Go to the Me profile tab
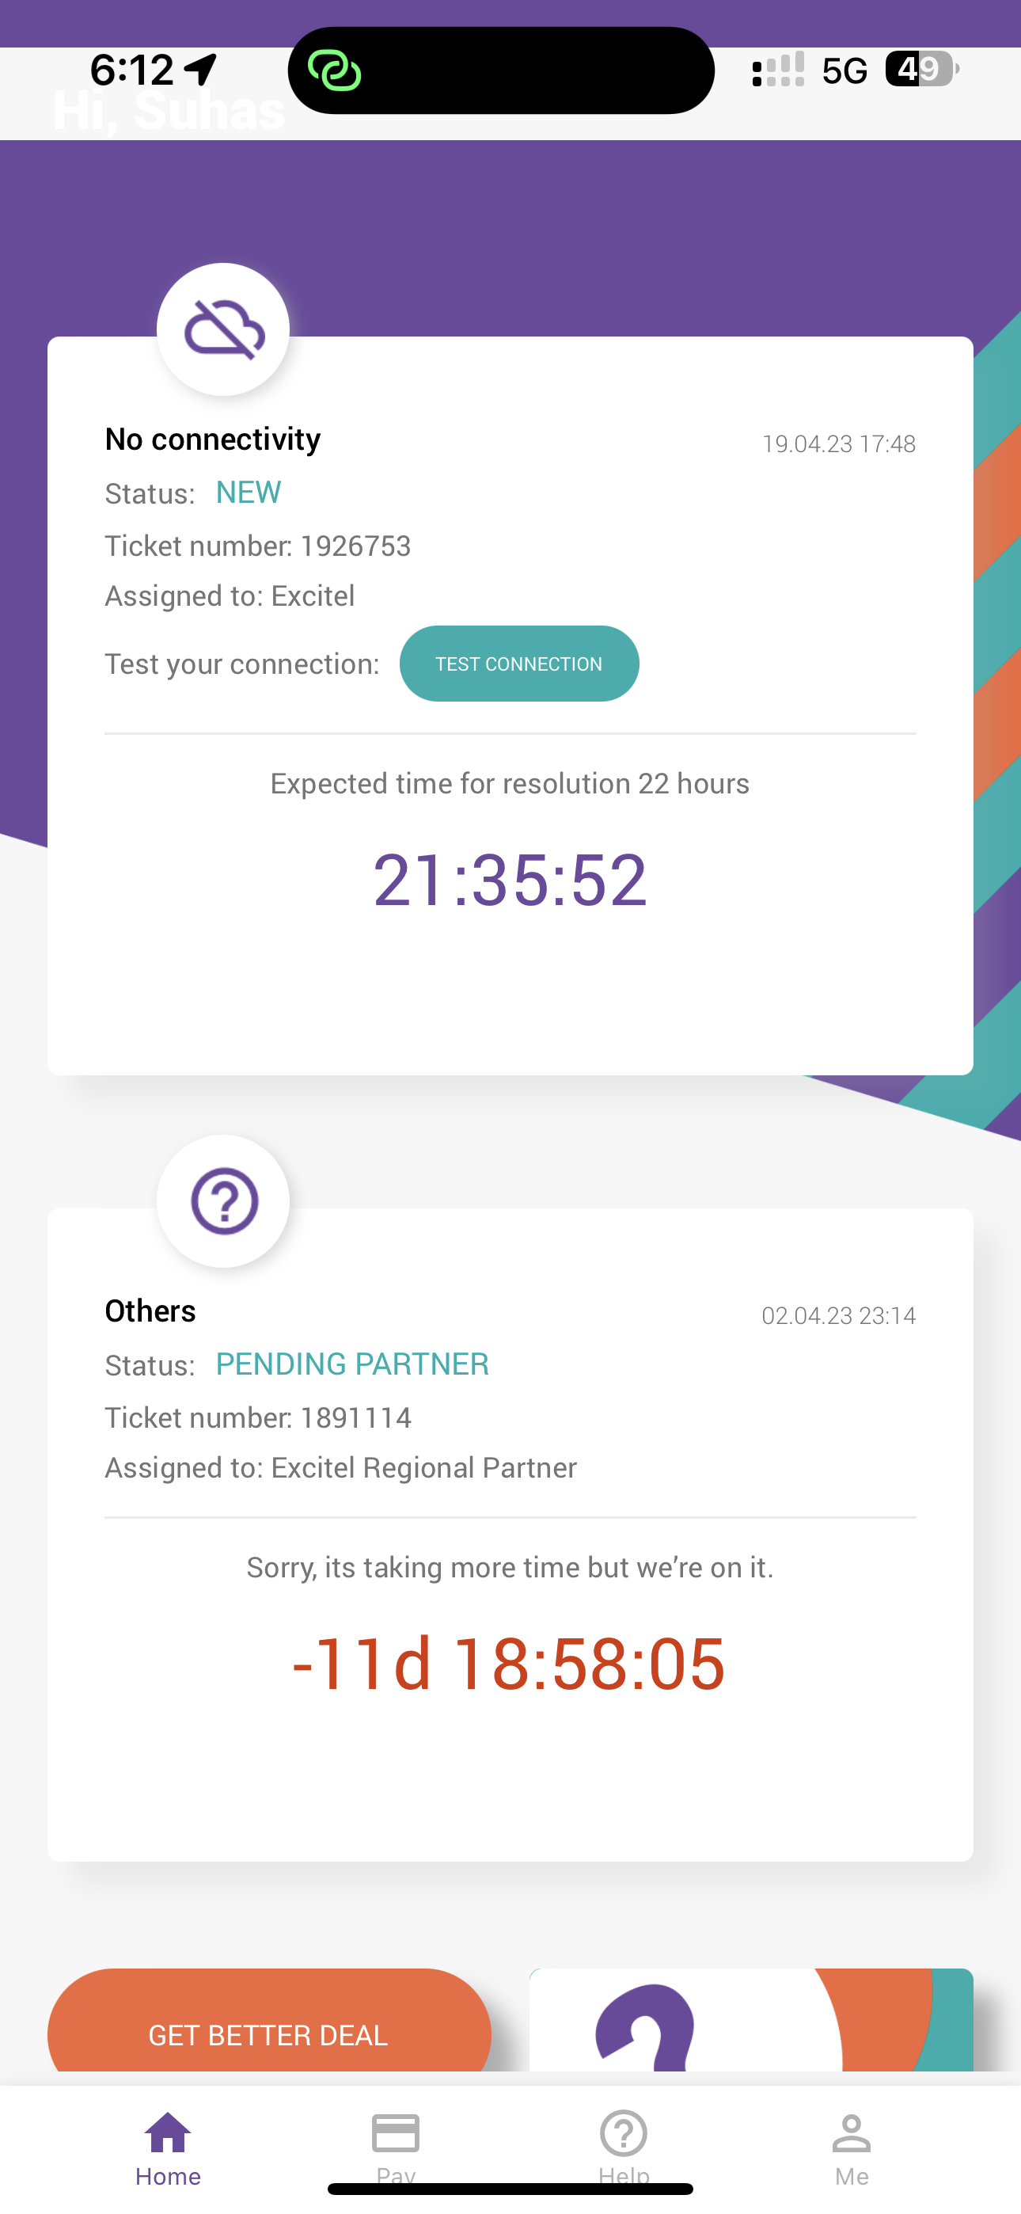The image size is (1021, 2214). tap(851, 2147)
